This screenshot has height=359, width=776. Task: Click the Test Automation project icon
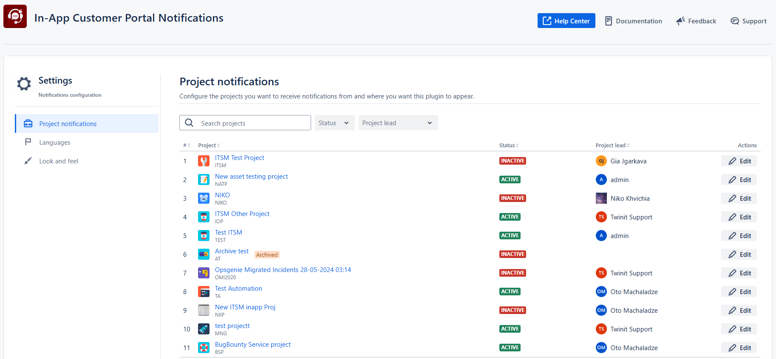204,292
